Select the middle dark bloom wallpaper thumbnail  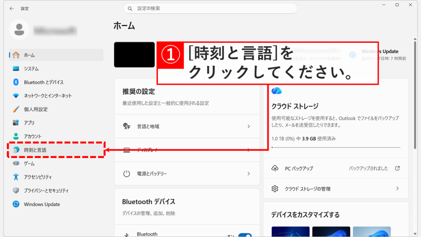tap(331, 232)
